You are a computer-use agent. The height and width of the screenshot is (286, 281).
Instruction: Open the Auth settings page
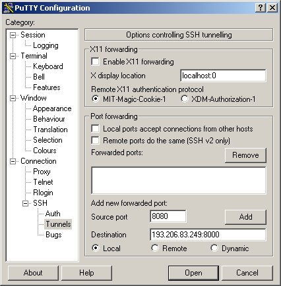pos(53,214)
